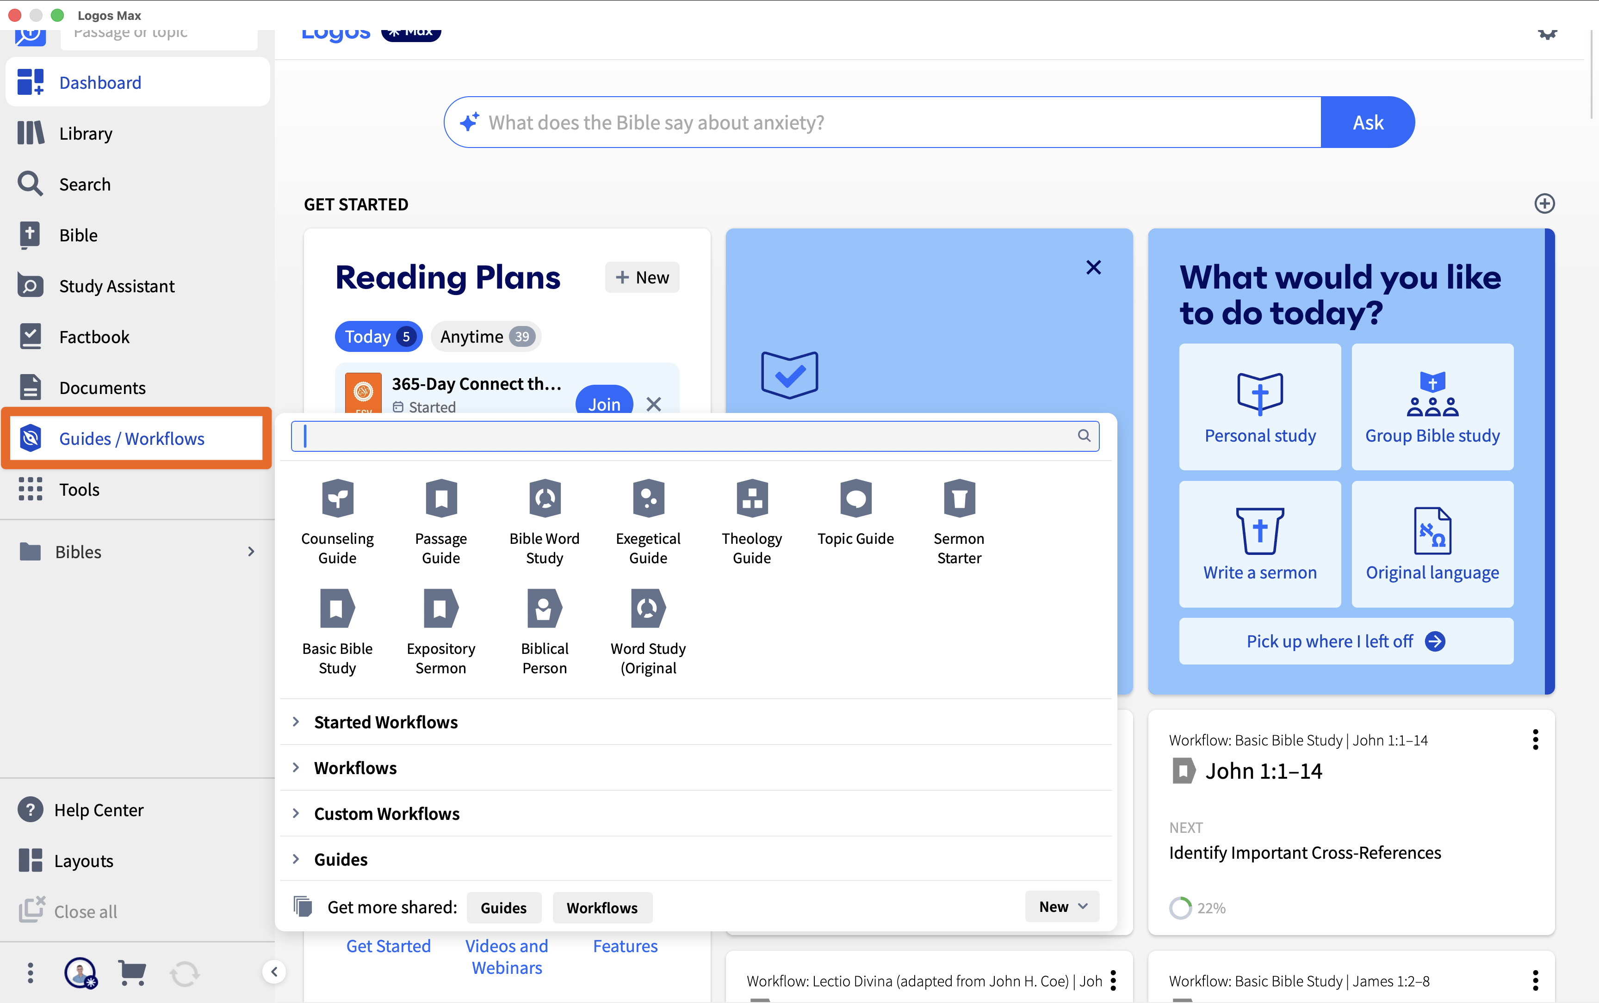Expand the Workflows section
1599x1003 pixels.
(695, 768)
